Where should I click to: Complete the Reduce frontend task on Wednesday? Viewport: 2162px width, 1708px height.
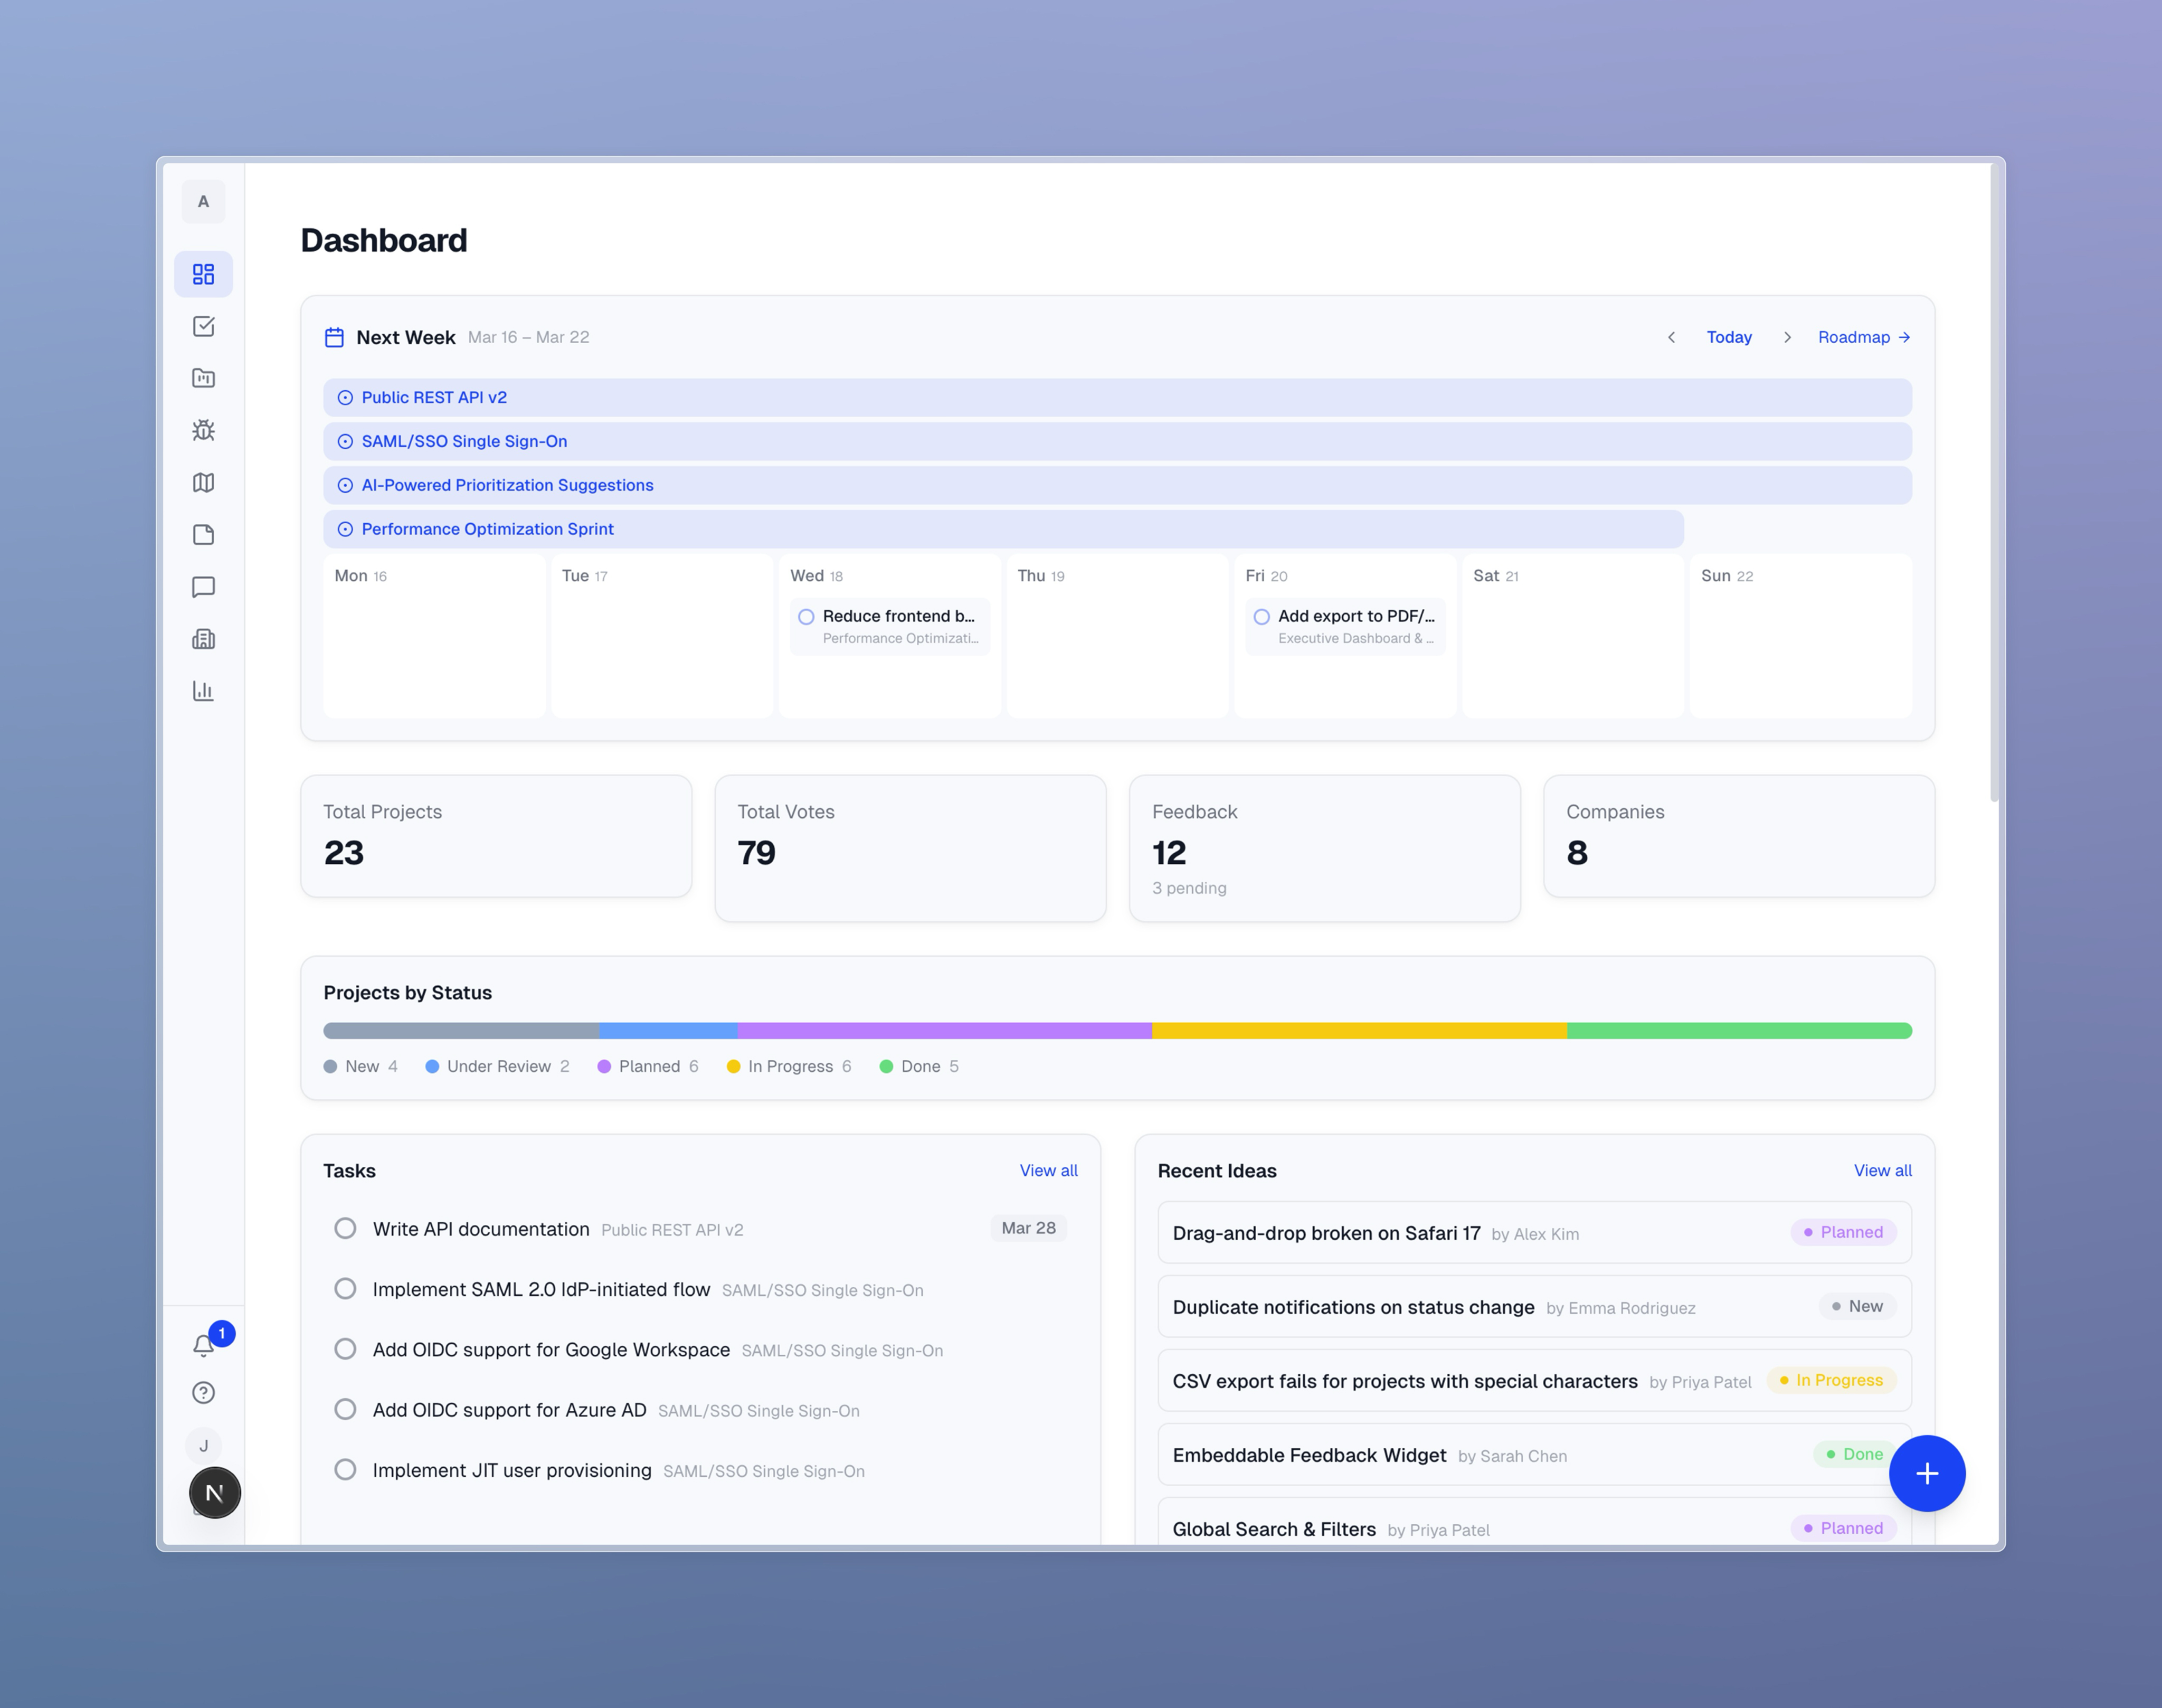click(807, 617)
